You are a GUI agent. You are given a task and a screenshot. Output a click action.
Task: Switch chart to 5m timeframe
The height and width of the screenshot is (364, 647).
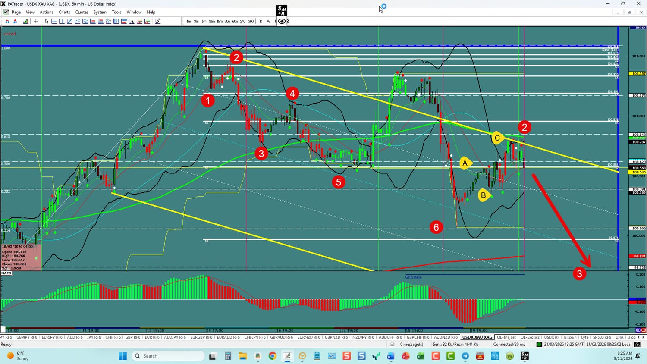click(204, 21)
